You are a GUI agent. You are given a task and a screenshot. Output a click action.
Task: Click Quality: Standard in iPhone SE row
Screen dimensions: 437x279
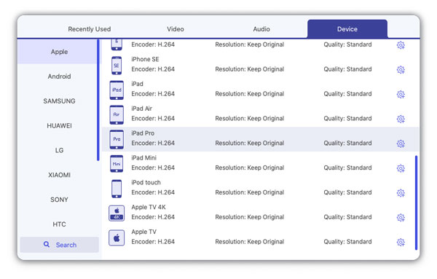coord(347,69)
